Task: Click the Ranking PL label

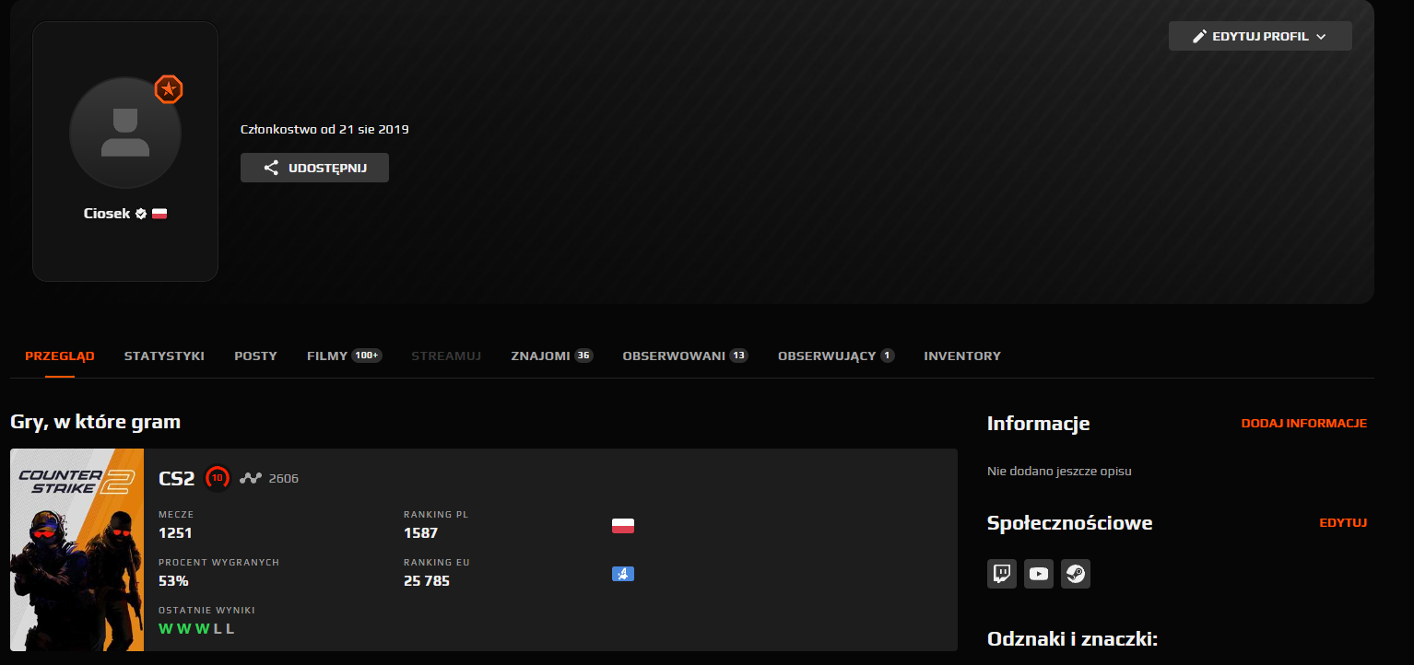Action: click(437, 514)
